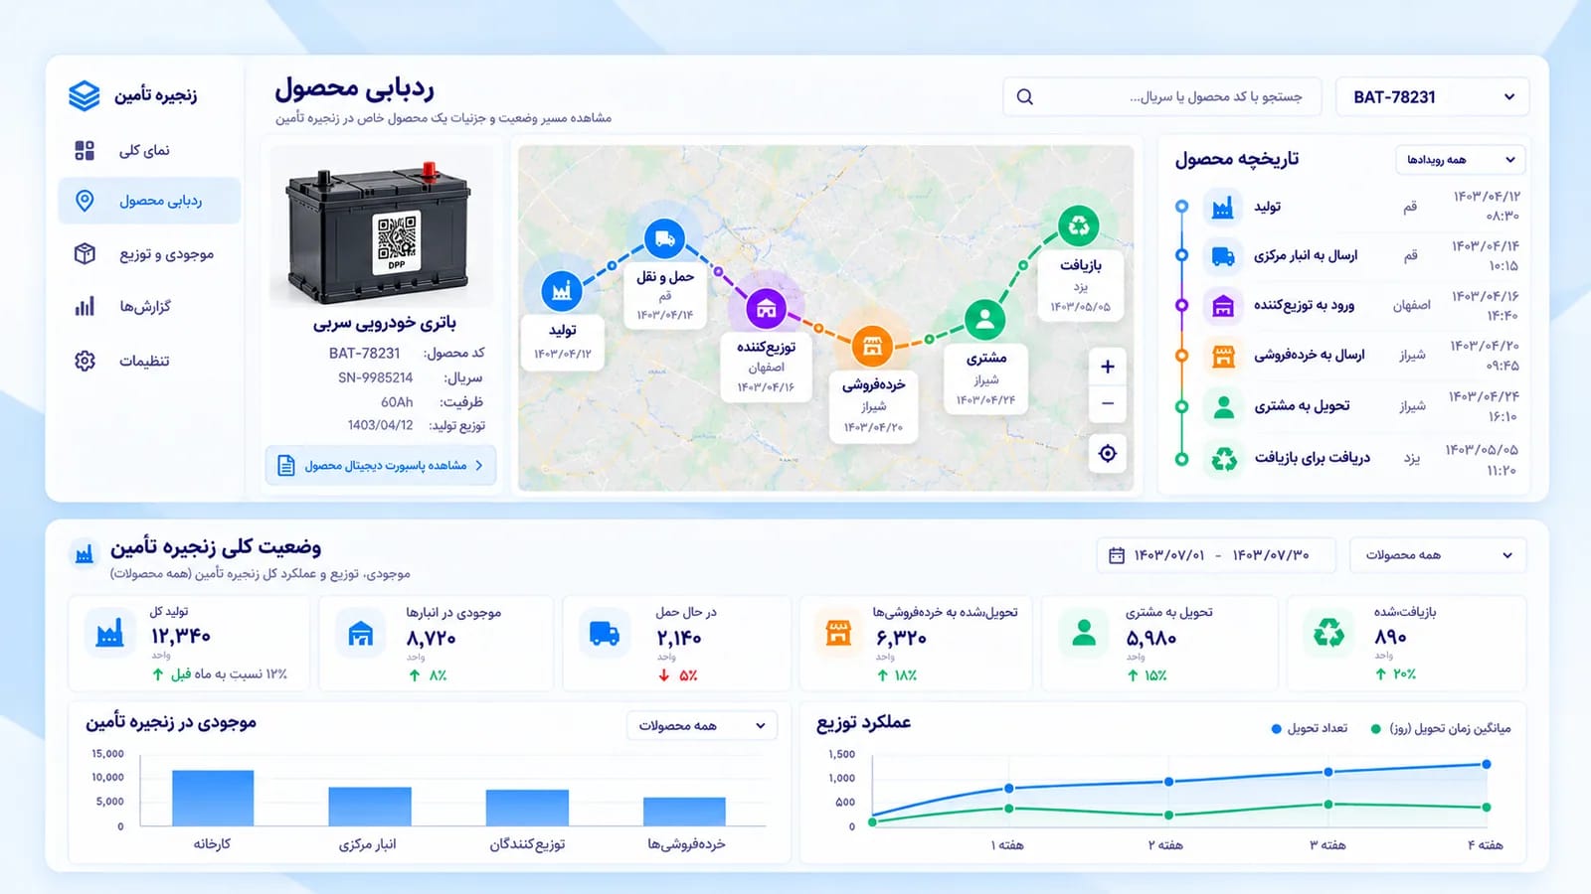Click the موجودی در انبارها warehouse icon
Viewport: 1591px width, 894px height.
coord(361,633)
